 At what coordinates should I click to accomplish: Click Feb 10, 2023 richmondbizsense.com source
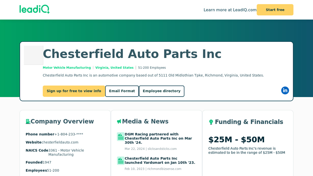[x=153, y=169]
